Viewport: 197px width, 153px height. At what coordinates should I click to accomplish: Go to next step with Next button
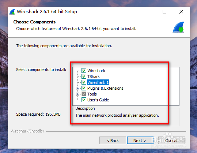click(140, 141)
